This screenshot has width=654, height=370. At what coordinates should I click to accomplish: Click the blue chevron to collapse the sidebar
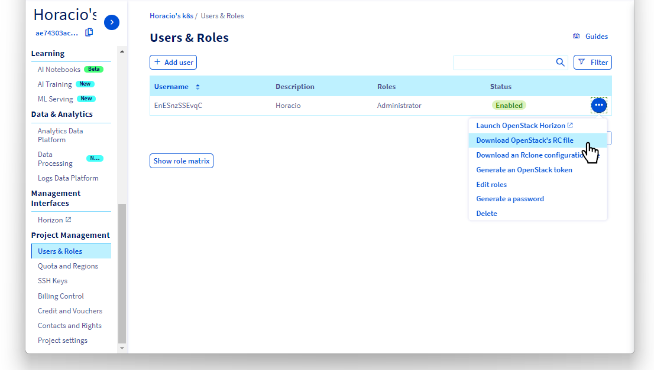(111, 22)
